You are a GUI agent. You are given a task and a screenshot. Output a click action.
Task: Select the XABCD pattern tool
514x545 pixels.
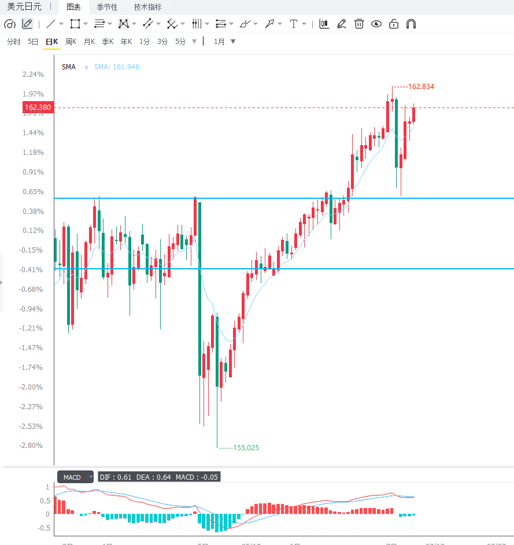point(124,24)
